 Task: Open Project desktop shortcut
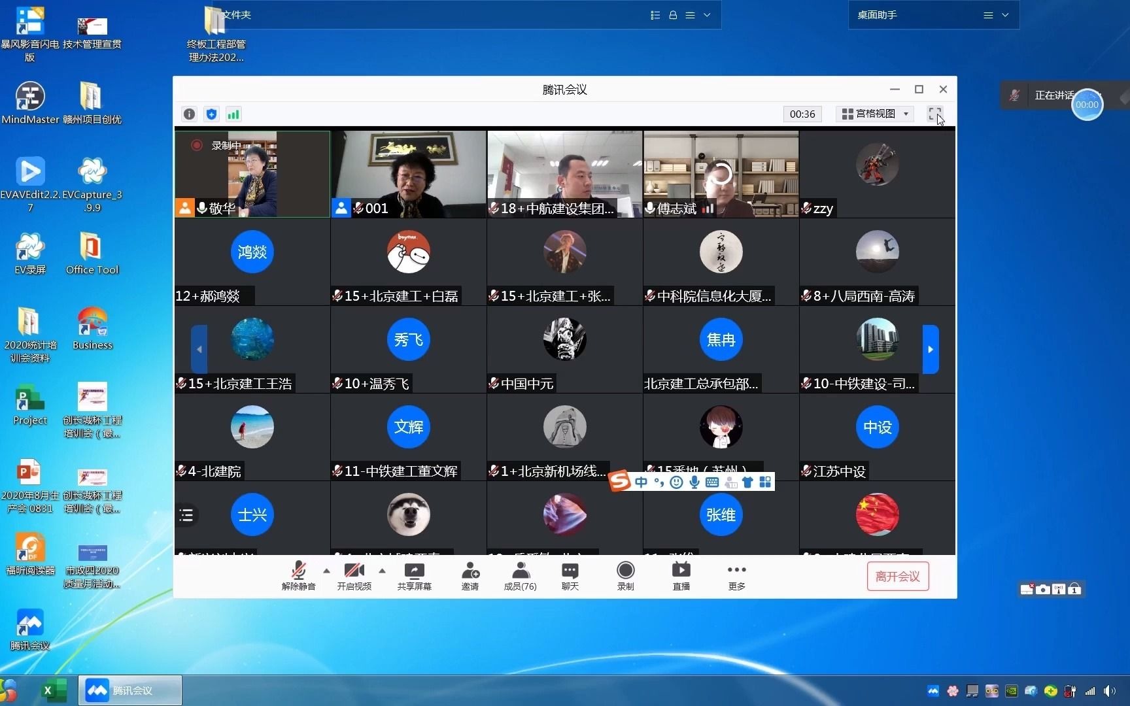[30, 403]
